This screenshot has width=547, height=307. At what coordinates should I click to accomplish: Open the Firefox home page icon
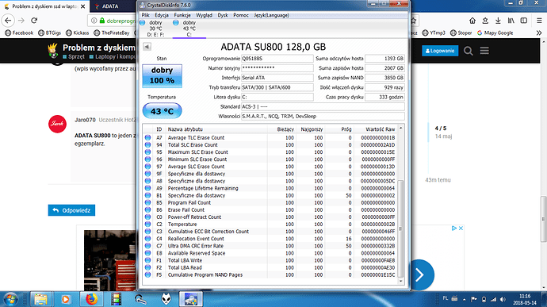[472, 21]
